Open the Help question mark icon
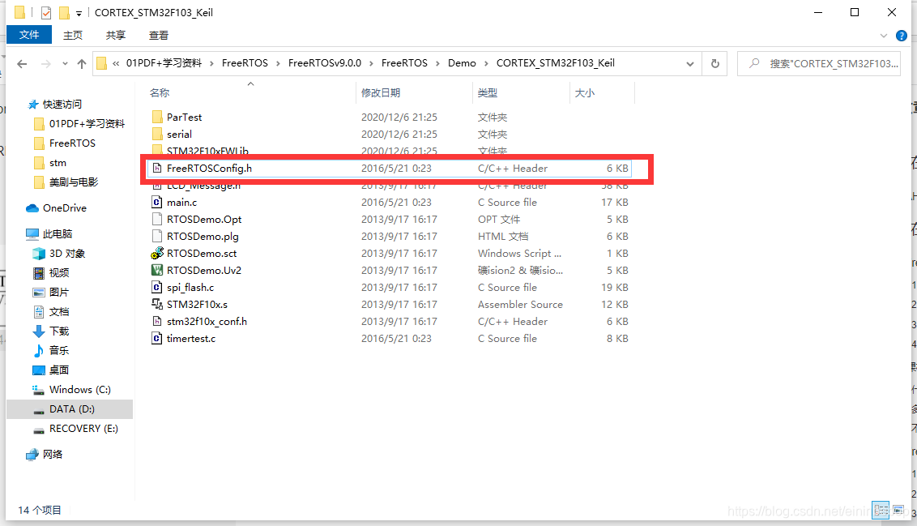This screenshot has width=917, height=526. pos(902,36)
